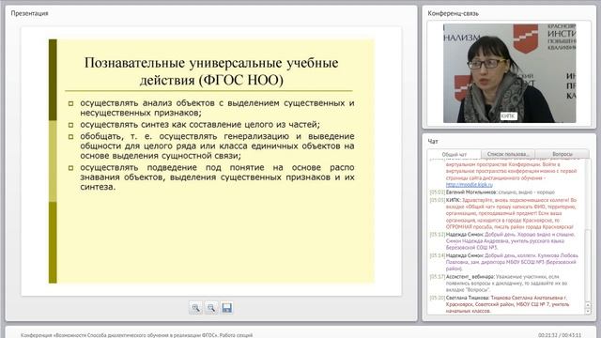Save the presentation with the floppy disk icon
The image size is (601, 338).
click(x=227, y=308)
